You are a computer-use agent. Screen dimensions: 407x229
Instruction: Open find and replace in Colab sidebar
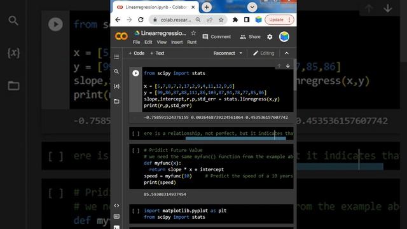(x=116, y=71)
